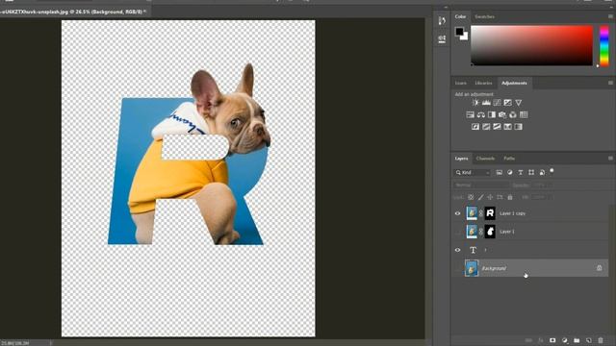Add a Hue/Saturation adjustment layer

coord(471,115)
